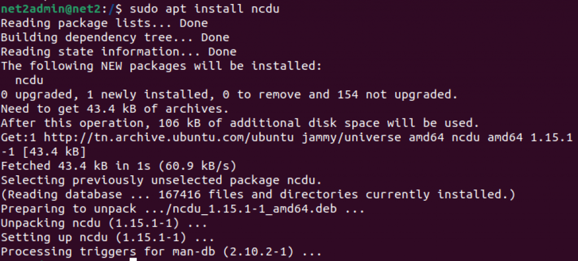The width and height of the screenshot is (578, 261).
Task: Click the terminal cursor block at bottom
Action: tap(133, 259)
